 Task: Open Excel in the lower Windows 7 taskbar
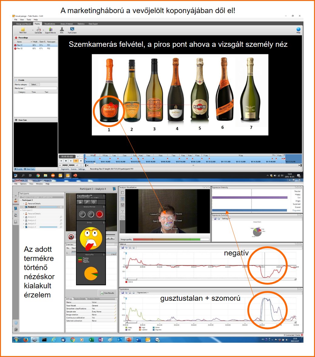[x=91, y=340]
